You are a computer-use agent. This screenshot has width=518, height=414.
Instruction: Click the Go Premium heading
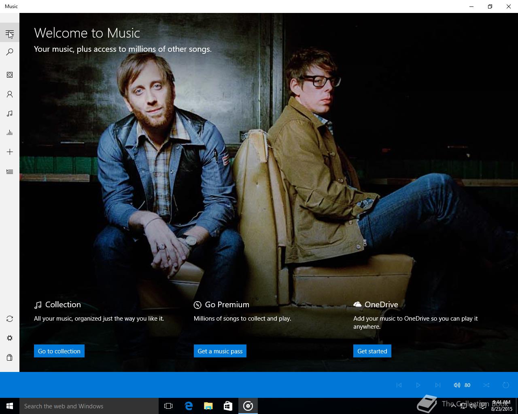point(221,304)
